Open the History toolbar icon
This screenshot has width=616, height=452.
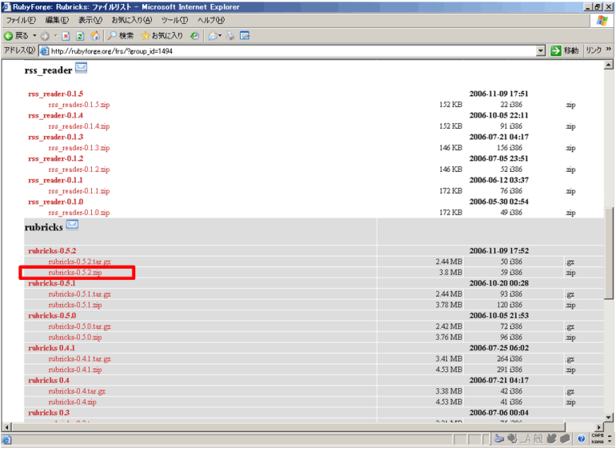pos(194,36)
